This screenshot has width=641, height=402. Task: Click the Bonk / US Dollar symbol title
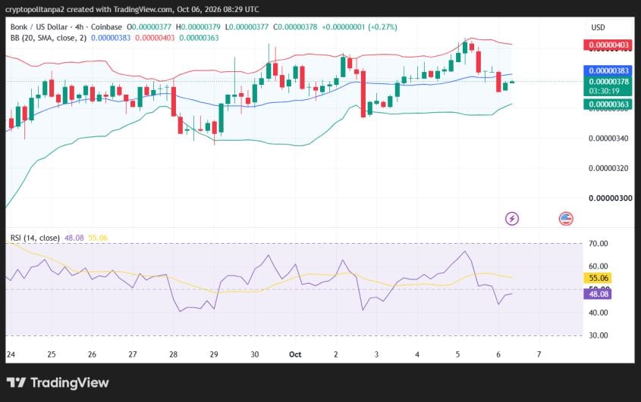click(39, 27)
